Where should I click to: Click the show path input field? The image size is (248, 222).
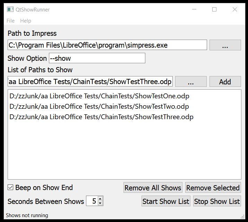(90, 82)
